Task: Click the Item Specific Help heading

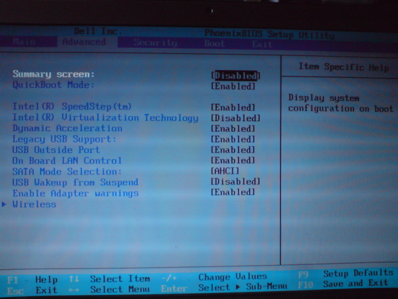Action: [x=343, y=67]
